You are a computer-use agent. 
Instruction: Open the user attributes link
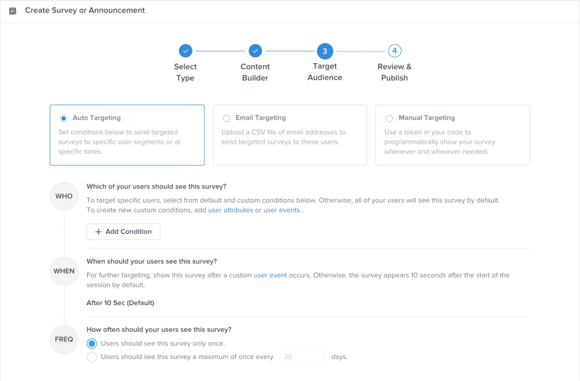click(x=231, y=210)
